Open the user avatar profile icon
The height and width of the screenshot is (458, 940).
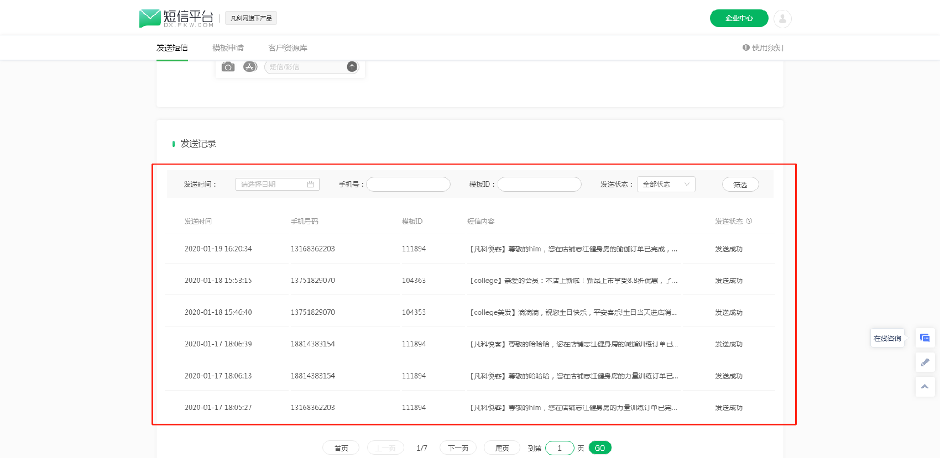[x=782, y=19]
